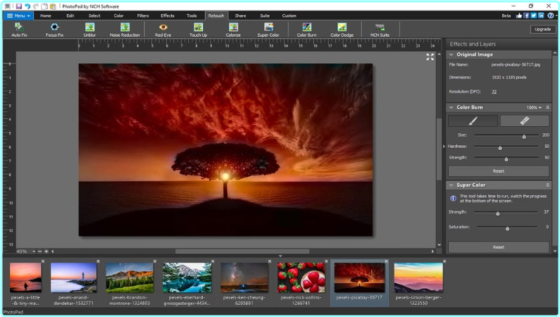Click the Paste clipboard icon
The height and width of the screenshot is (317, 560).
click(x=53, y=6)
